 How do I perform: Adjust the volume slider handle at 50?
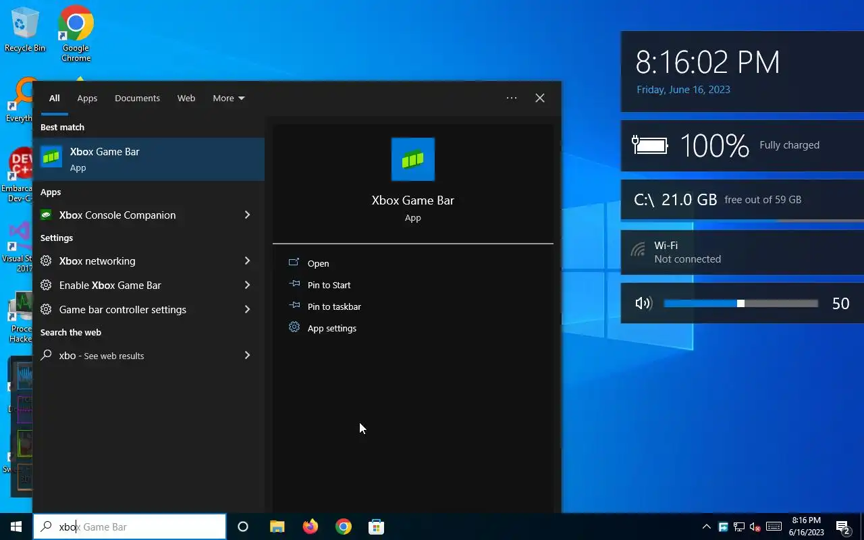(x=740, y=304)
